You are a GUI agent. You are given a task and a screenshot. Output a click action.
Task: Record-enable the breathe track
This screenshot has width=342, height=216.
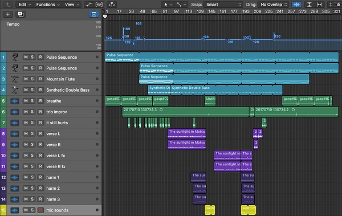click(40, 101)
